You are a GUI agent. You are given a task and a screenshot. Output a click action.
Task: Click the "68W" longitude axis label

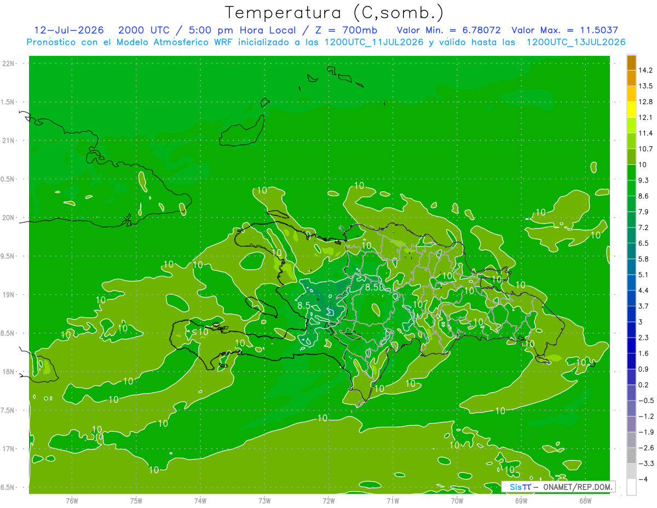pos(585,501)
